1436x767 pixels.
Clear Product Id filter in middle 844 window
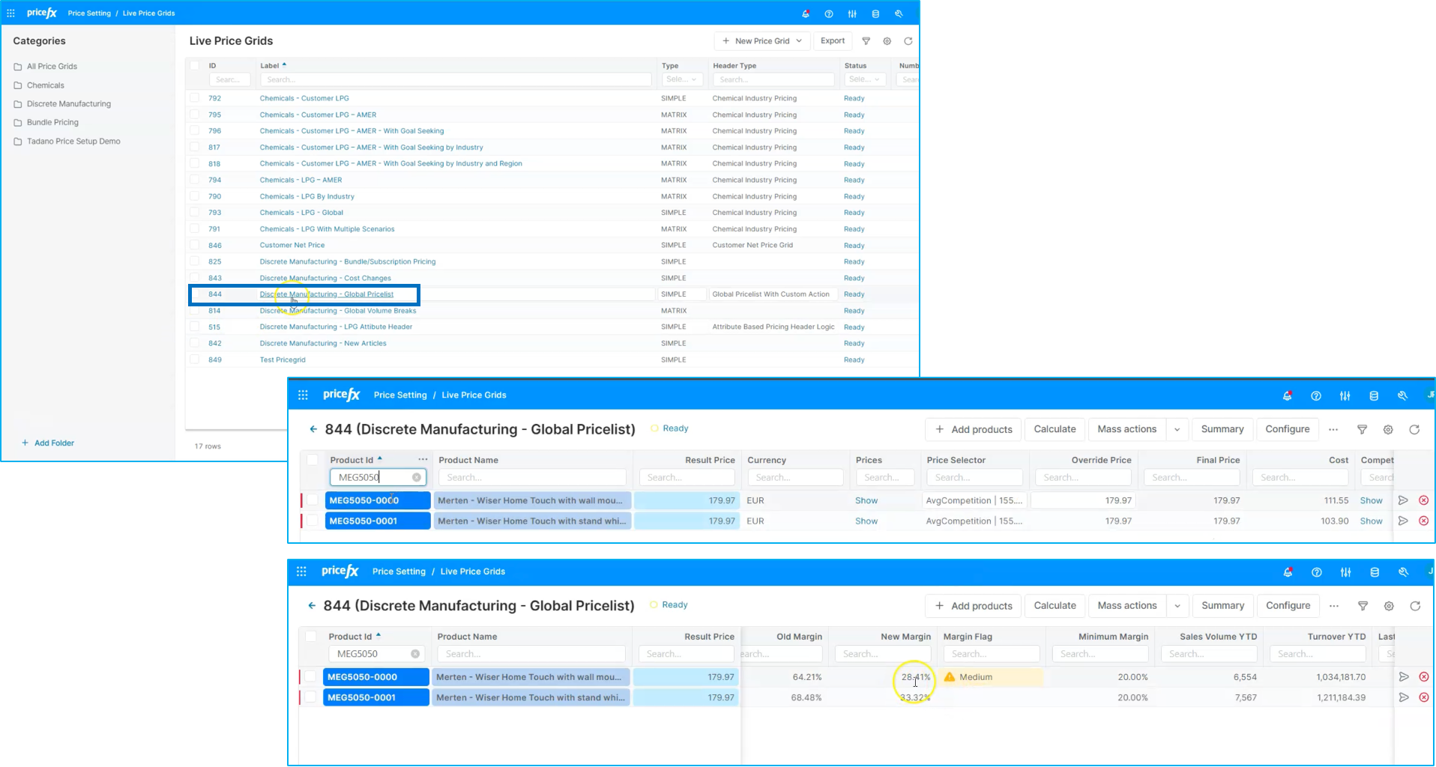tap(417, 478)
